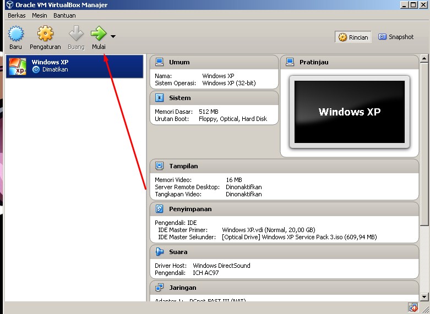Viewport: 430px width, 314px height.
Task: Open the Penyimpanan section header
Action: click(284, 209)
